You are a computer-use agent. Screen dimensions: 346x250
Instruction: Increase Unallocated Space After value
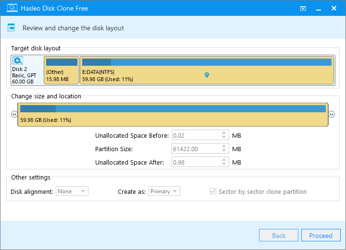coord(224,160)
